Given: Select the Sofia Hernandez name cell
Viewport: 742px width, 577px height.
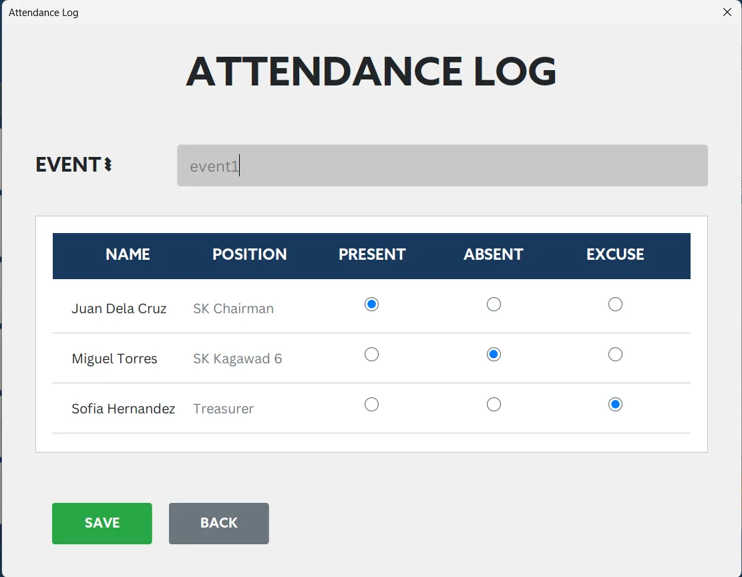Looking at the screenshot, I should click(123, 409).
